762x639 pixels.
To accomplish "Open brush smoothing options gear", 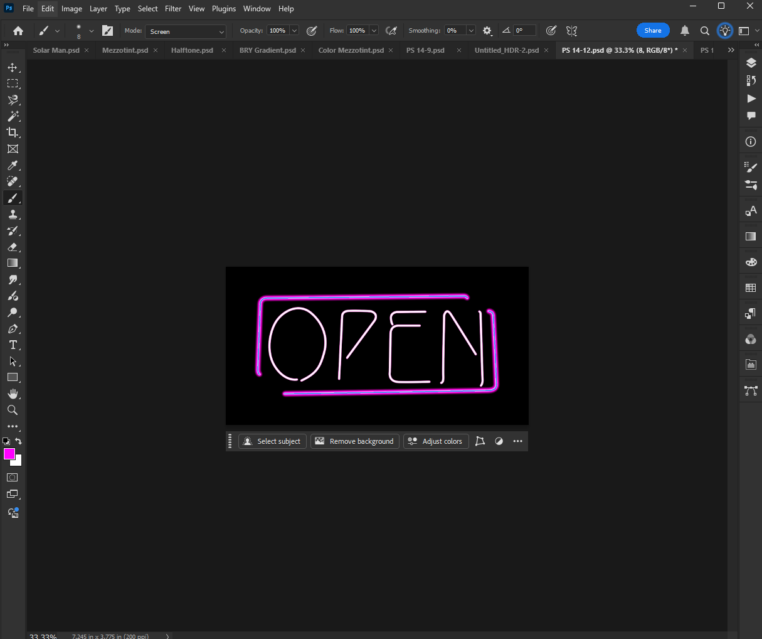I will (x=487, y=31).
